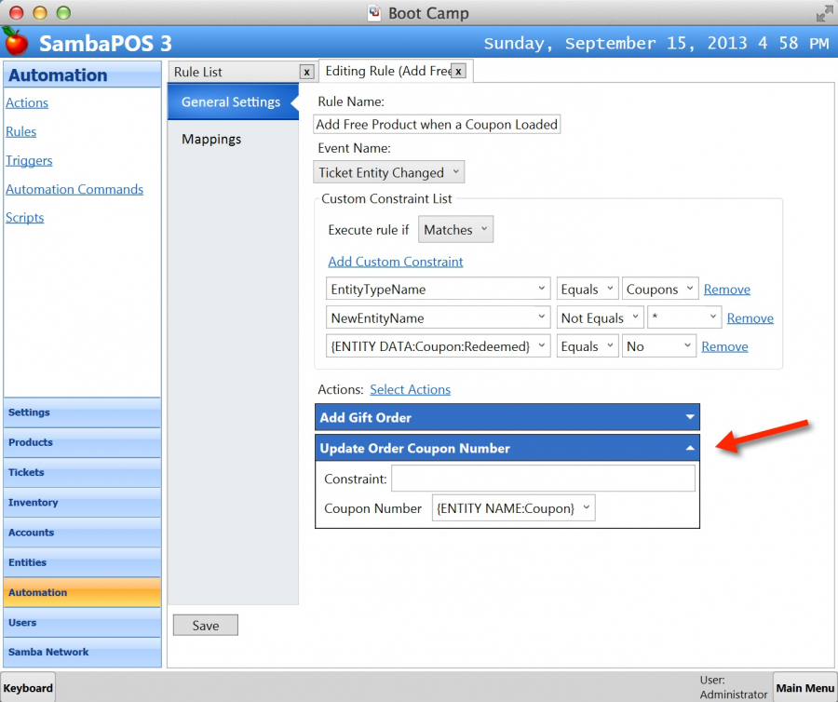Select the Mappings section

(x=211, y=139)
